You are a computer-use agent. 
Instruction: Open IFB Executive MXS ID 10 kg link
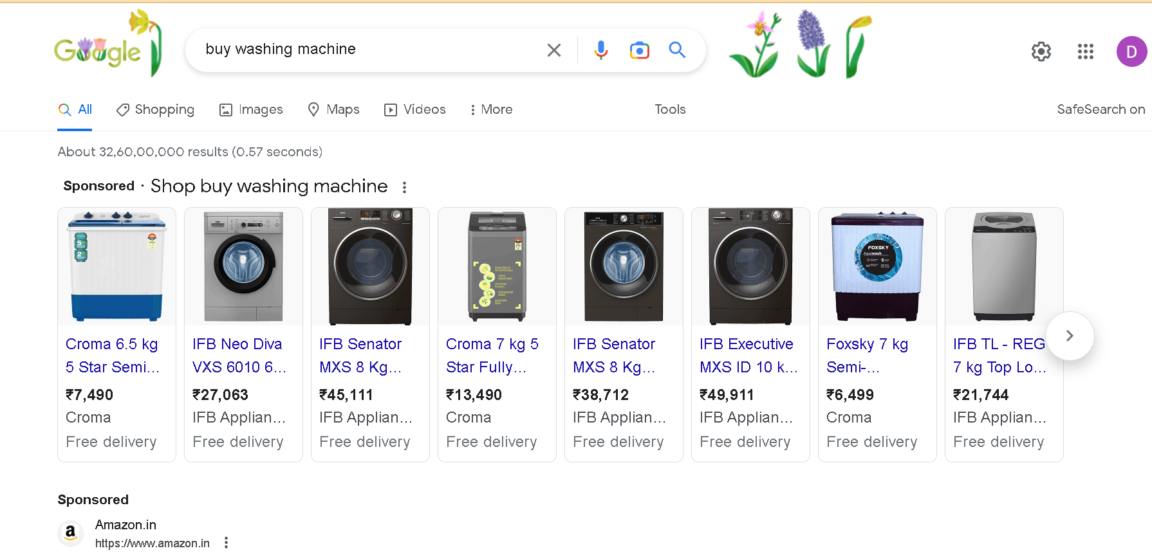coord(748,356)
